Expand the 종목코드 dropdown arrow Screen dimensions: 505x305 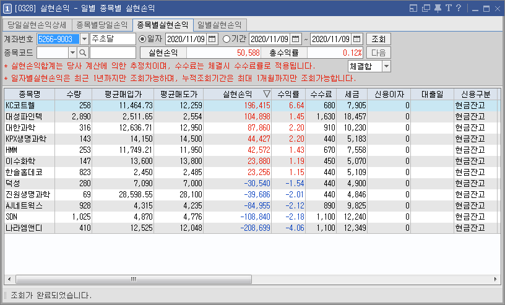pos(73,53)
